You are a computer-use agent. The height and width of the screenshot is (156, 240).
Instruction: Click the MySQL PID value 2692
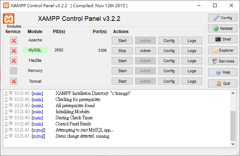tap(59, 50)
